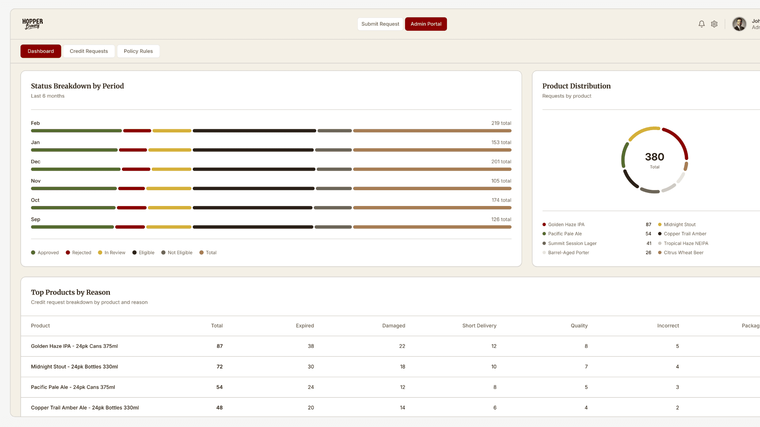Image resolution: width=760 pixels, height=427 pixels.
Task: Click the Admin Portal button
Action: 426,24
